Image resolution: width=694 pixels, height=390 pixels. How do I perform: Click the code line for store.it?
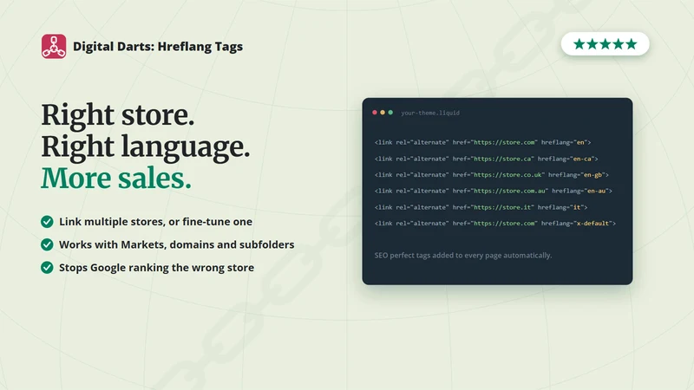coord(481,207)
